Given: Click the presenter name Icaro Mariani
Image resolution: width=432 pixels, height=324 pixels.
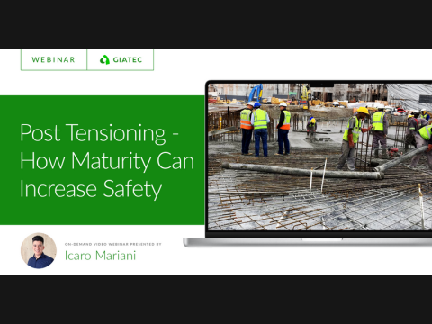Looking at the screenshot, I should pyautogui.click(x=100, y=256).
